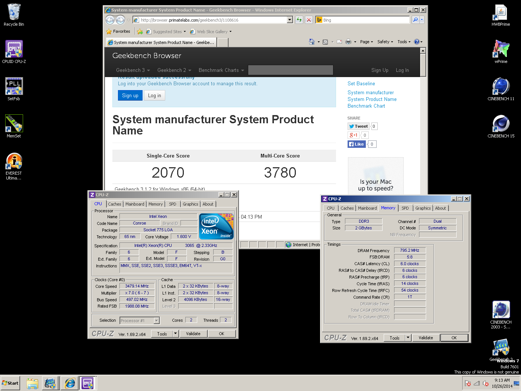This screenshot has width=521, height=391.
Task: Open SPD tab in CPU-Z Memory window
Action: [x=405, y=208]
